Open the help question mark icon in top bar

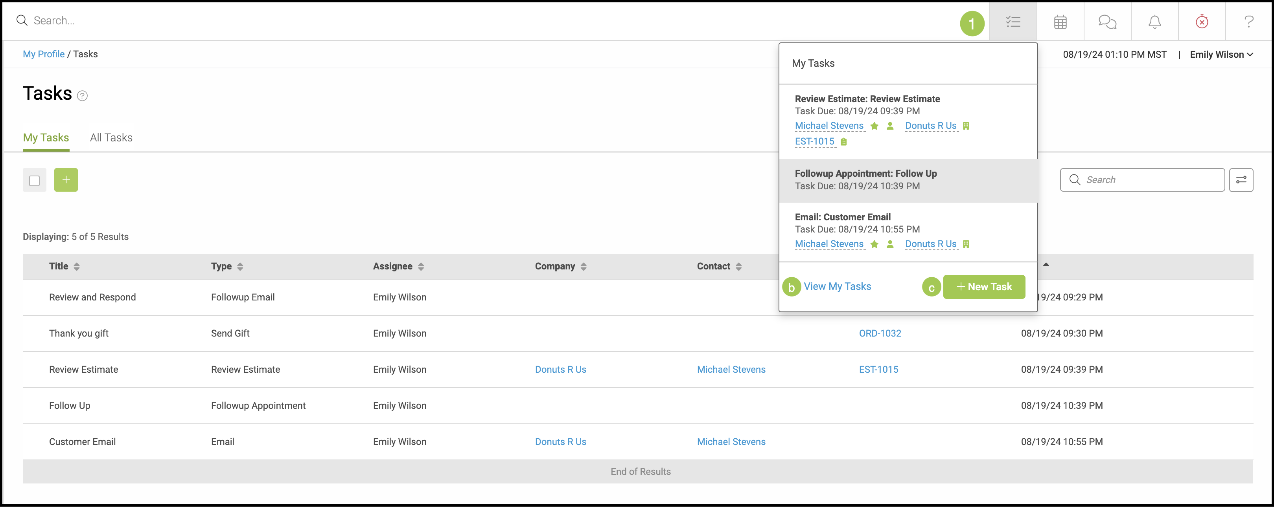click(1249, 22)
